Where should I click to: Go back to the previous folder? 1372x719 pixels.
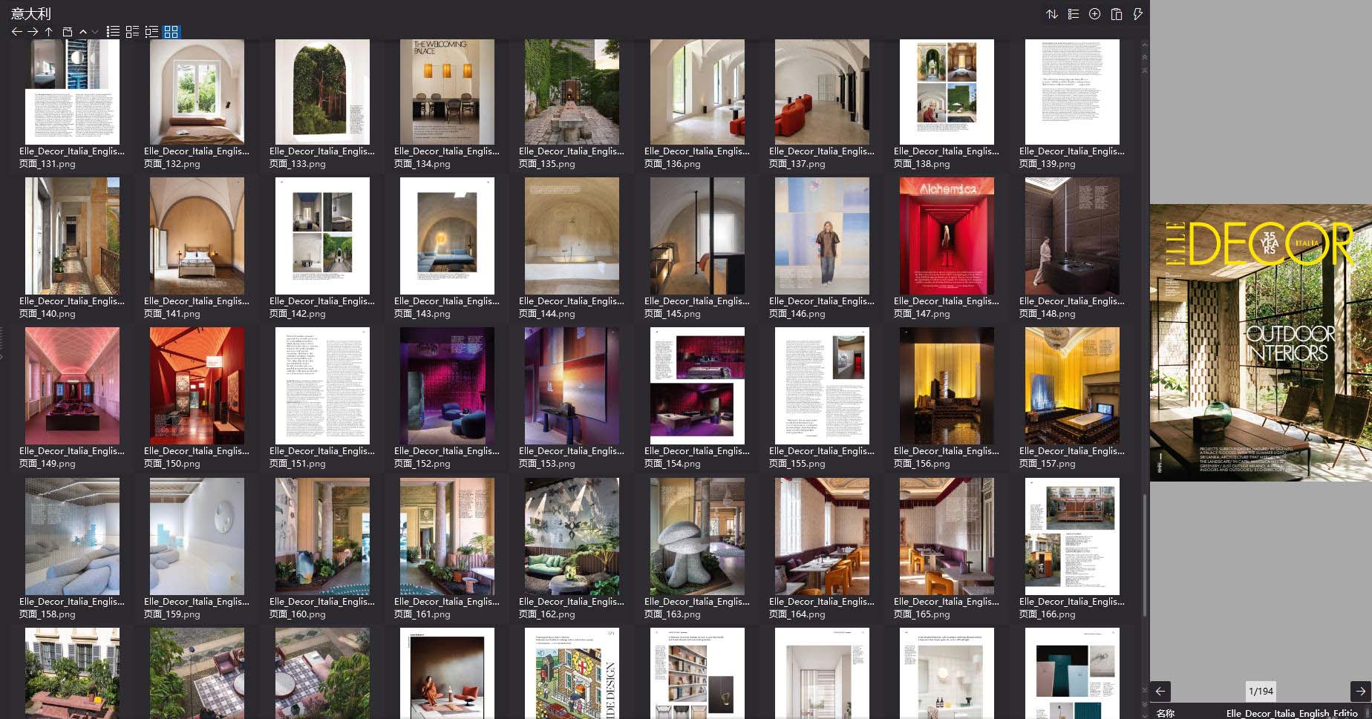point(16,32)
